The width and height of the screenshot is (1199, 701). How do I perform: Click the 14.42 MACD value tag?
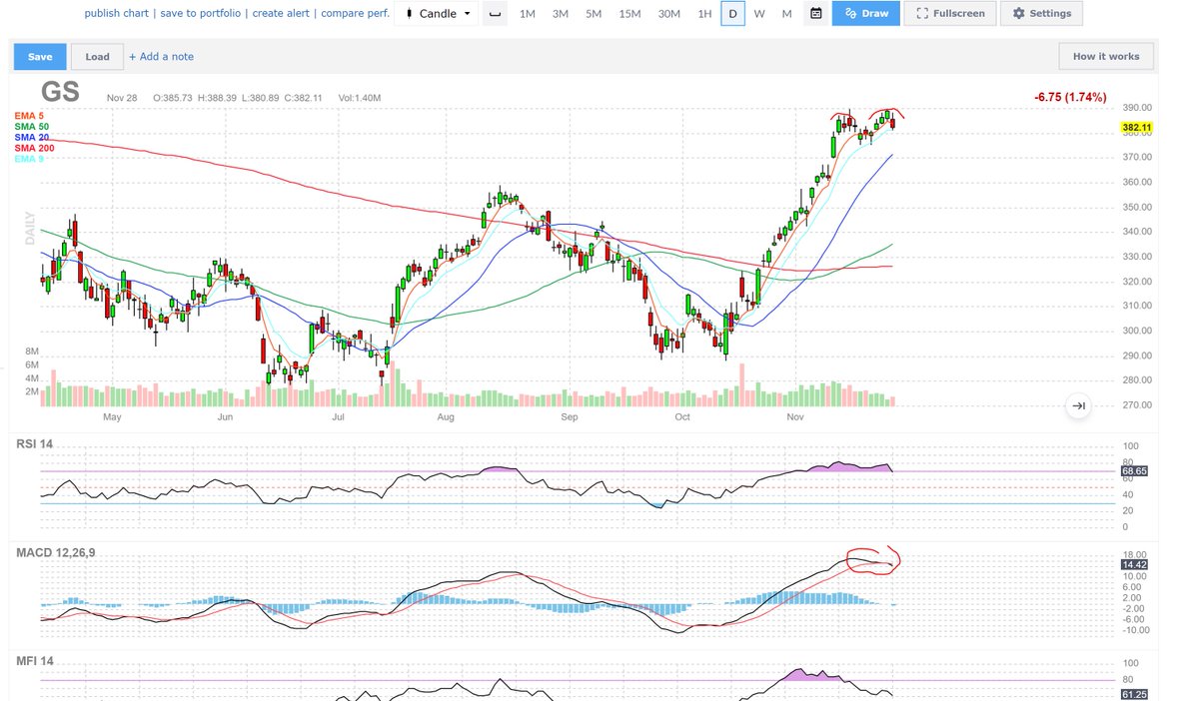click(x=1136, y=564)
